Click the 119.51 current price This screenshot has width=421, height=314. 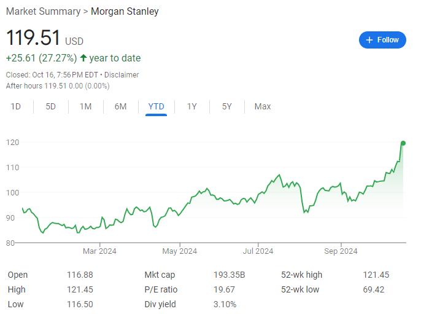(x=33, y=38)
